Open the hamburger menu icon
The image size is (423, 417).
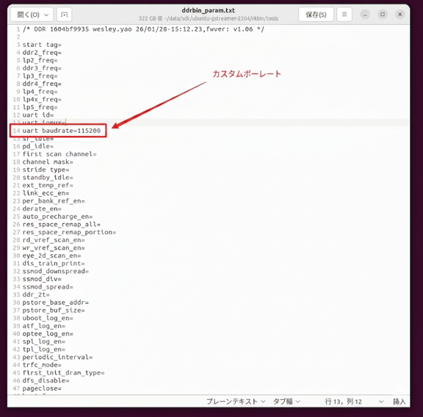point(344,14)
